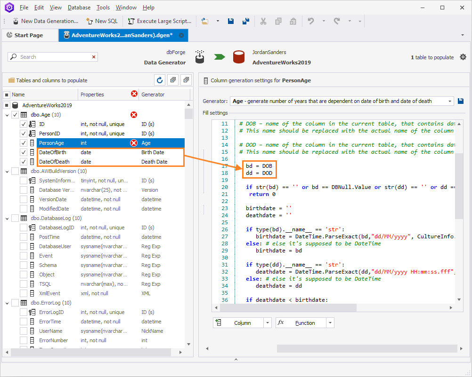Click the code editor vertical scrollbar

[x=459, y=186]
